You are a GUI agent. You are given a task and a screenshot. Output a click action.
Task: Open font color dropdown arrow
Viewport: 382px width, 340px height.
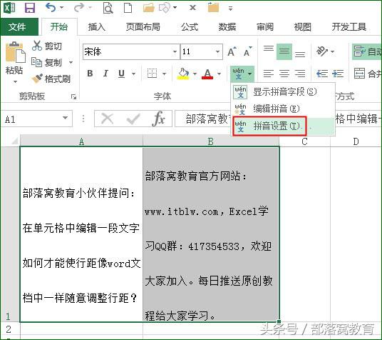(219, 74)
